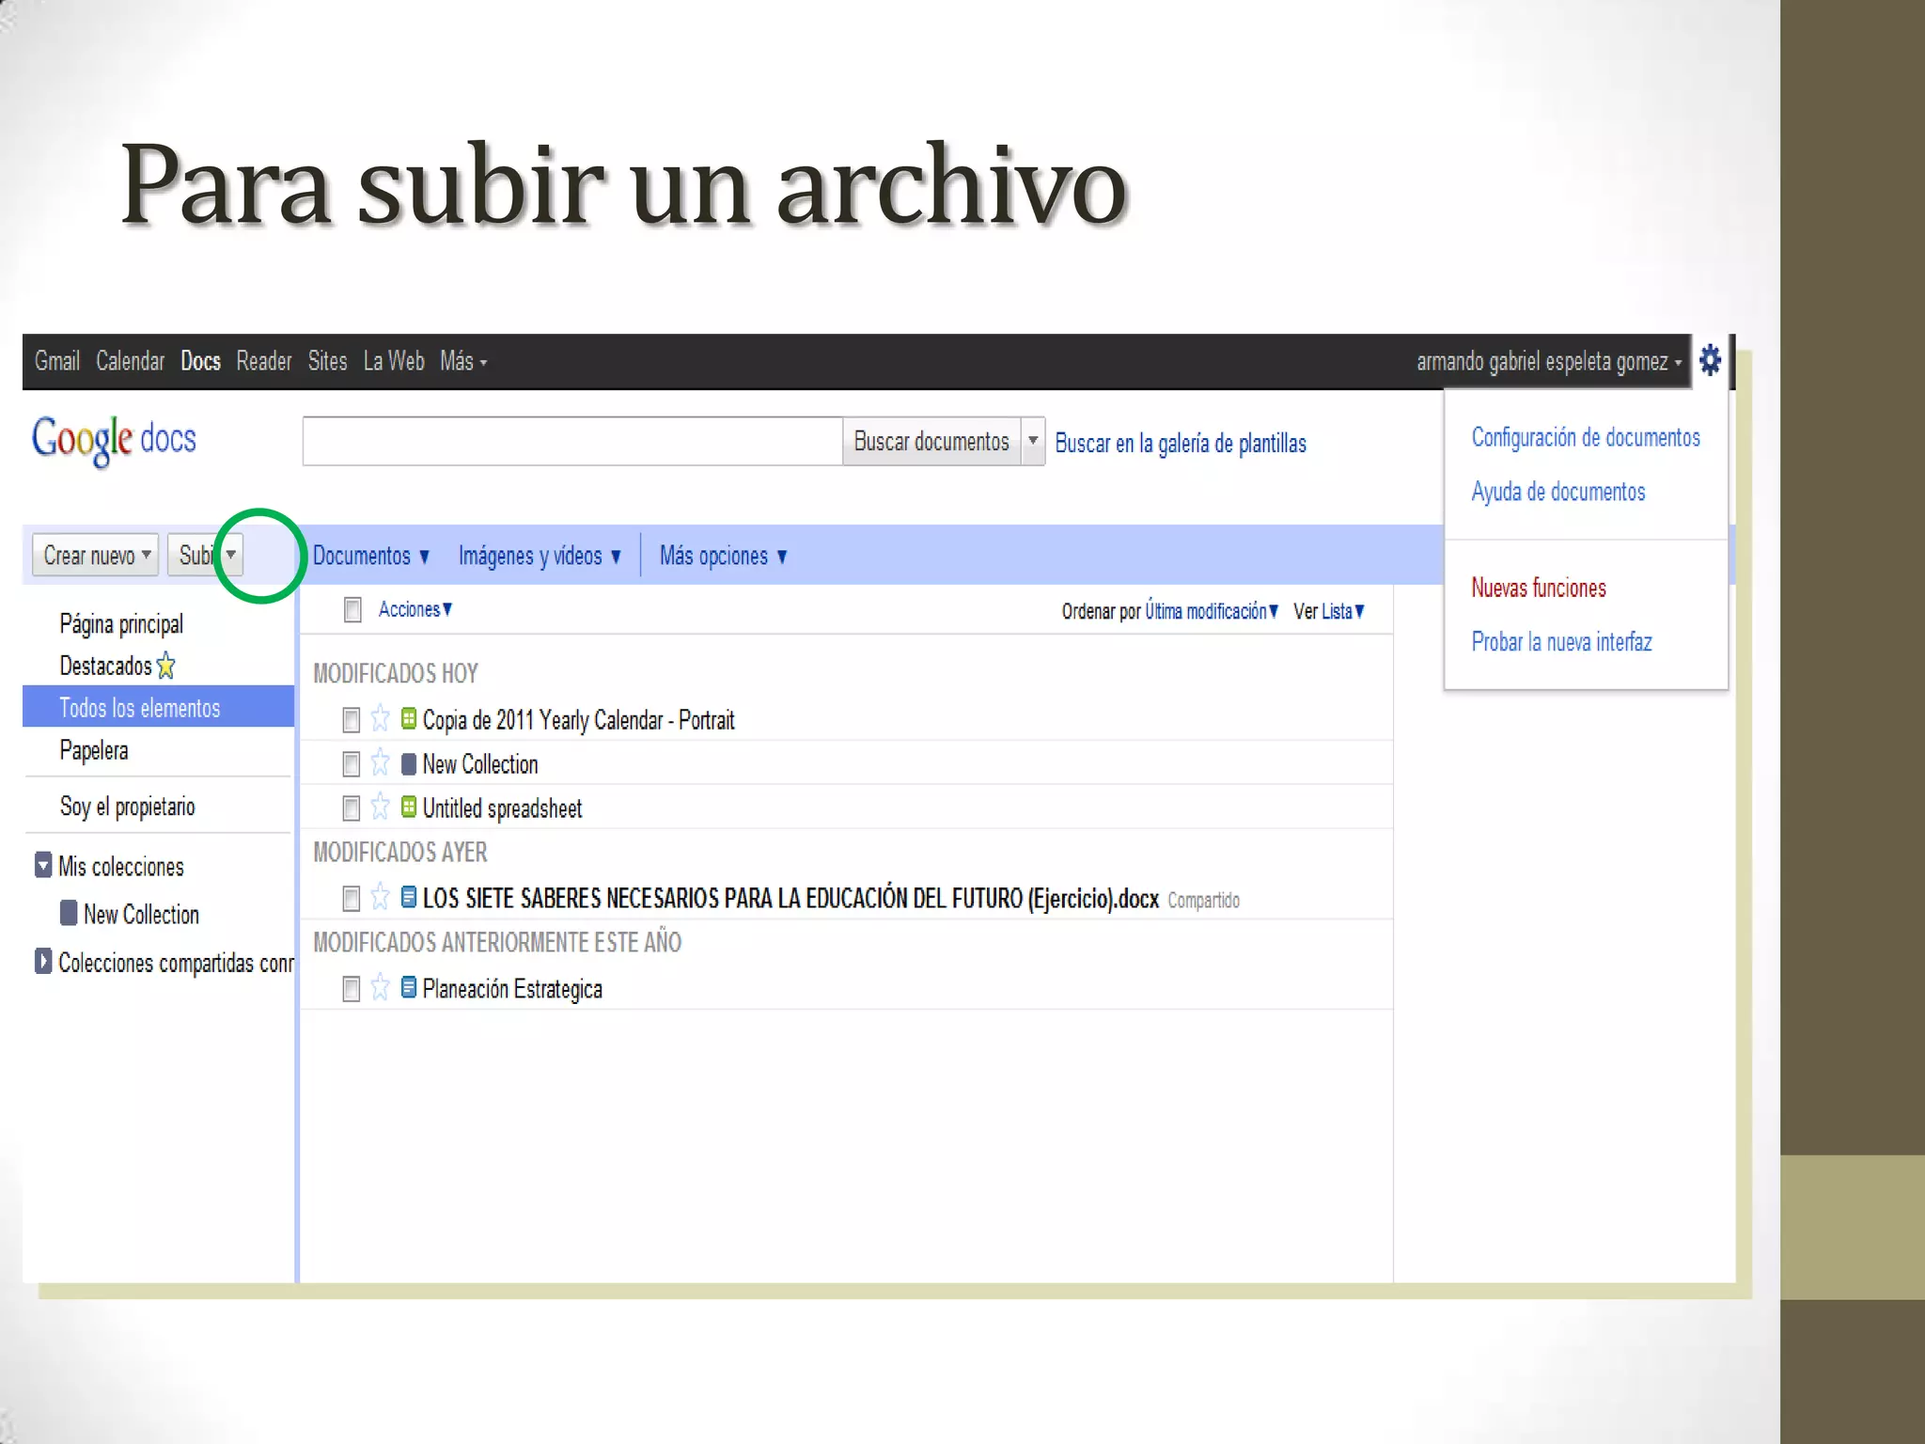Select Docs in the top navigation bar

[200, 361]
